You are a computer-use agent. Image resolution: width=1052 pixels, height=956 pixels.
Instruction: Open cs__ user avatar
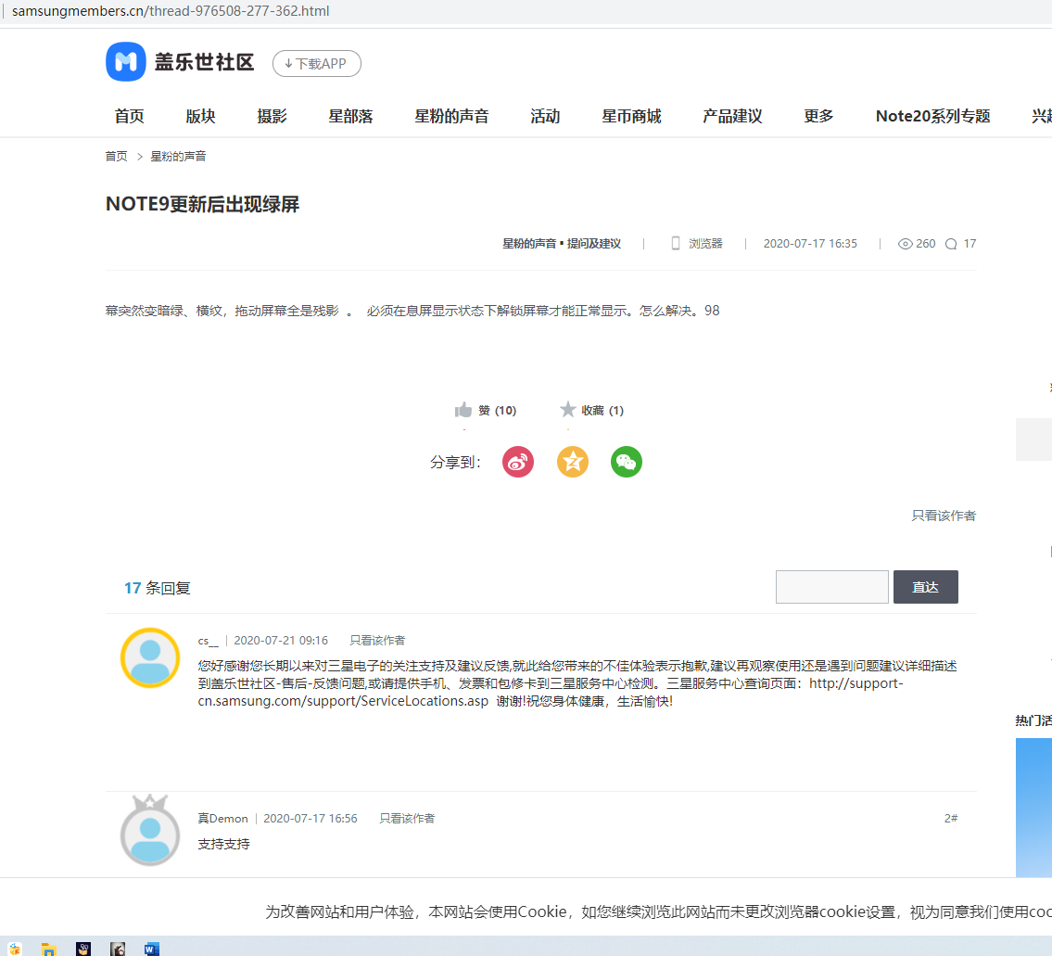point(149,658)
